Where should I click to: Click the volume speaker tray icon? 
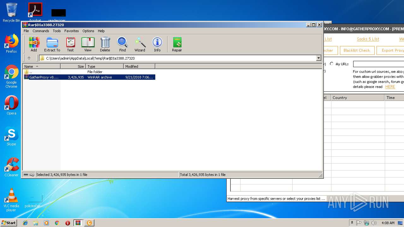(374, 223)
